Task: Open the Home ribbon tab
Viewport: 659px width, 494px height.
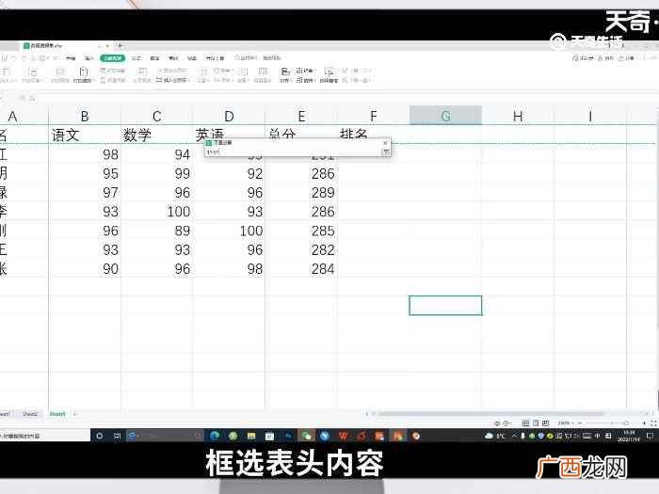Action: tap(71, 58)
